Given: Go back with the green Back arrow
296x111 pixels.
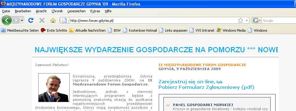Looking at the screenshot, I should 6,20.
